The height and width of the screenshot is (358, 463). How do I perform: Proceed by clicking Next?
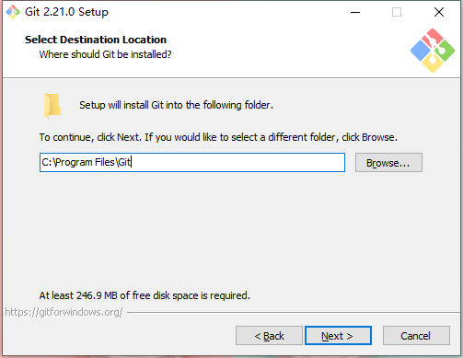click(338, 336)
